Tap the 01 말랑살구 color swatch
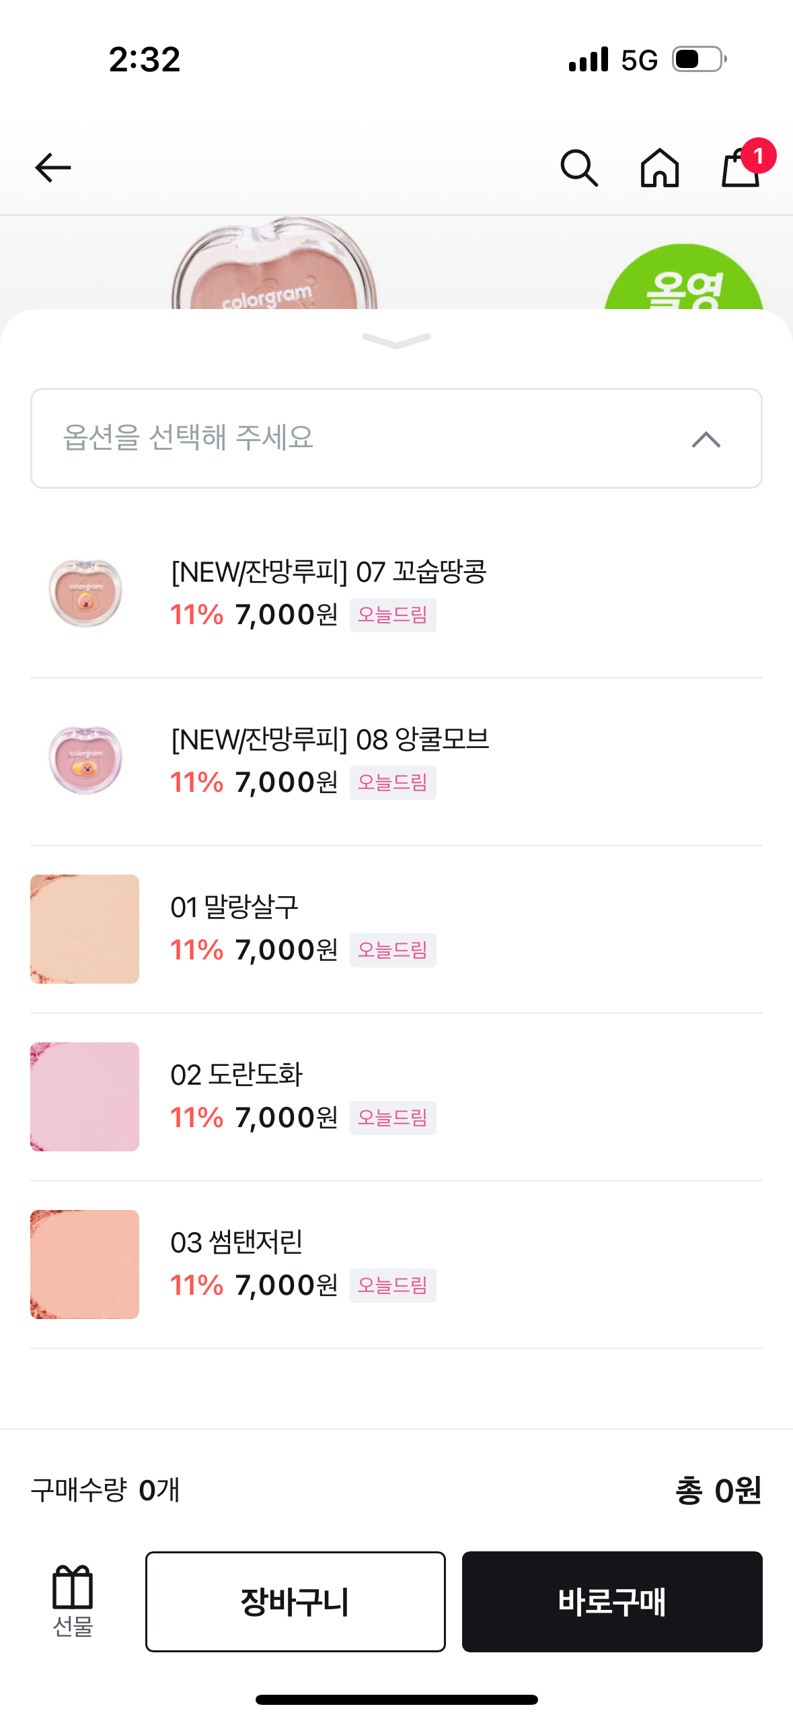793x1721 pixels. tap(85, 929)
